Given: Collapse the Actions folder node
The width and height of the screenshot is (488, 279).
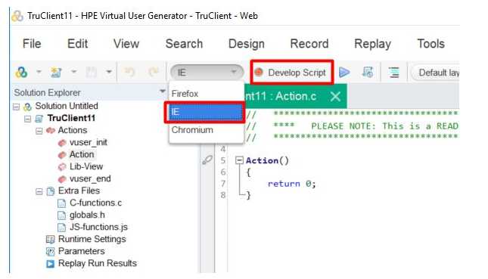Looking at the screenshot, I should [x=39, y=131].
